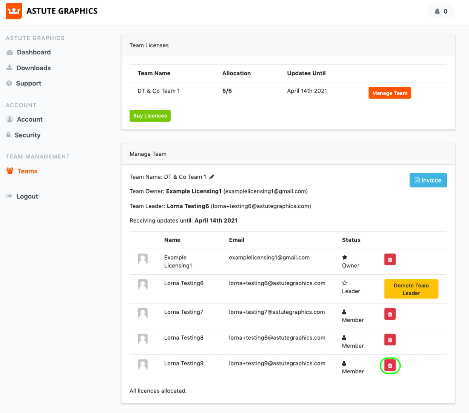
Task: Open the Security section
Action: click(27, 135)
